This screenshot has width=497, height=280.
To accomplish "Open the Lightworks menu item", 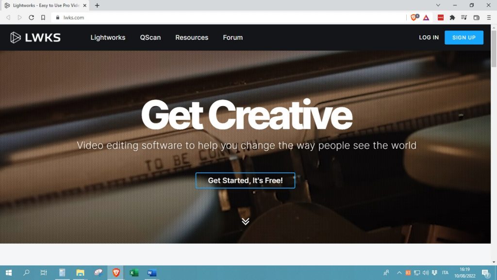I will pyautogui.click(x=108, y=37).
